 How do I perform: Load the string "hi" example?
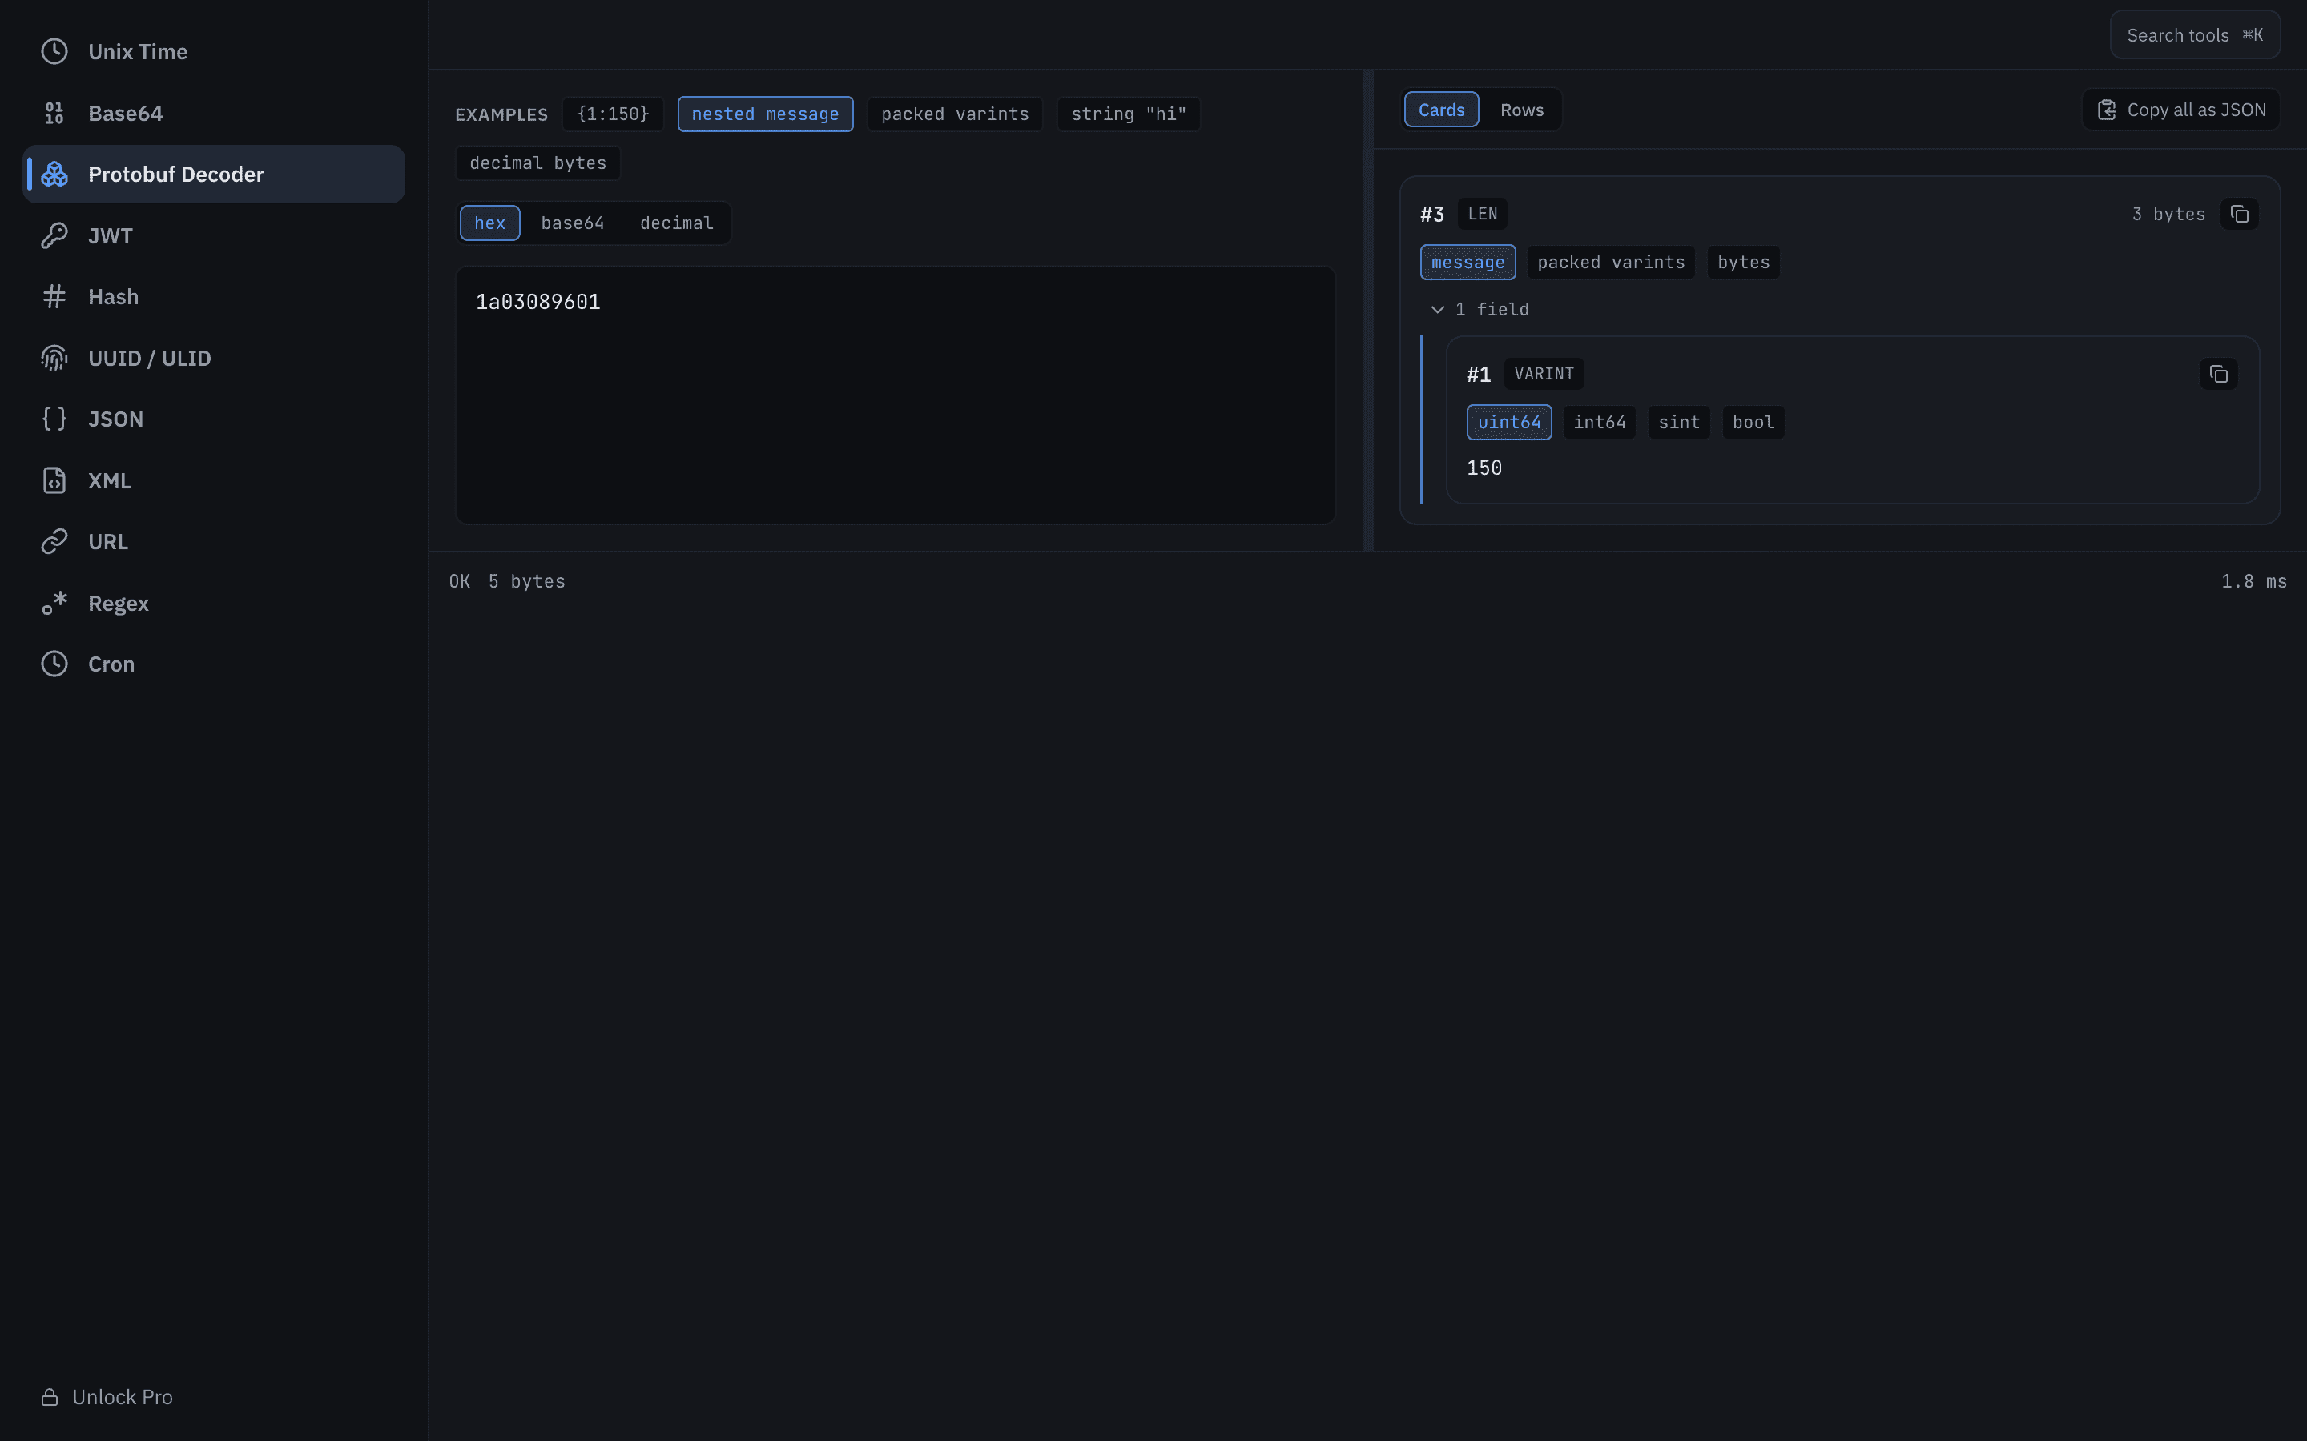1128,114
